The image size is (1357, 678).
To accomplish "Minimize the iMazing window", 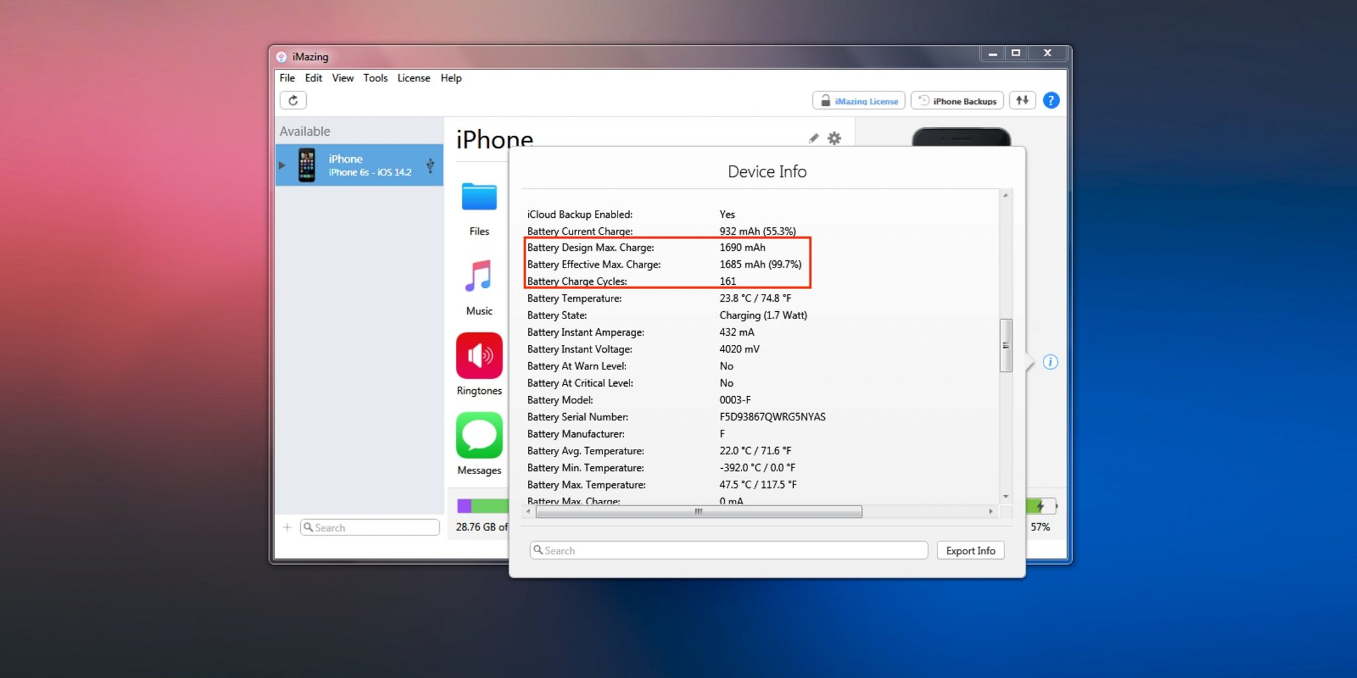I will point(993,54).
